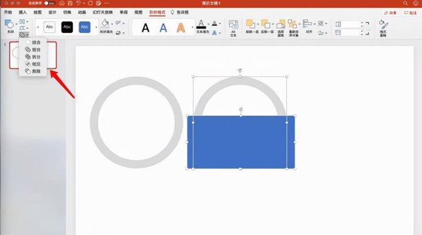Click the Merge Shapes icon
Image resolution: width=422 pixels, height=235 pixels.
click(x=22, y=34)
